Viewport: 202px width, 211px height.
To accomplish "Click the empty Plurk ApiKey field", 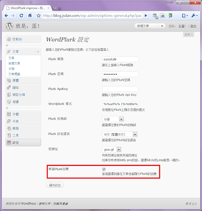I will (x=120, y=89).
